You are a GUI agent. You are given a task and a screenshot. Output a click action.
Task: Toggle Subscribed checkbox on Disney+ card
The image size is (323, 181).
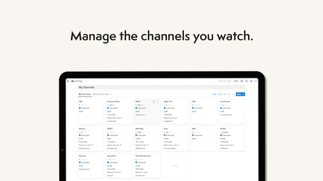pyautogui.click(x=80, y=135)
